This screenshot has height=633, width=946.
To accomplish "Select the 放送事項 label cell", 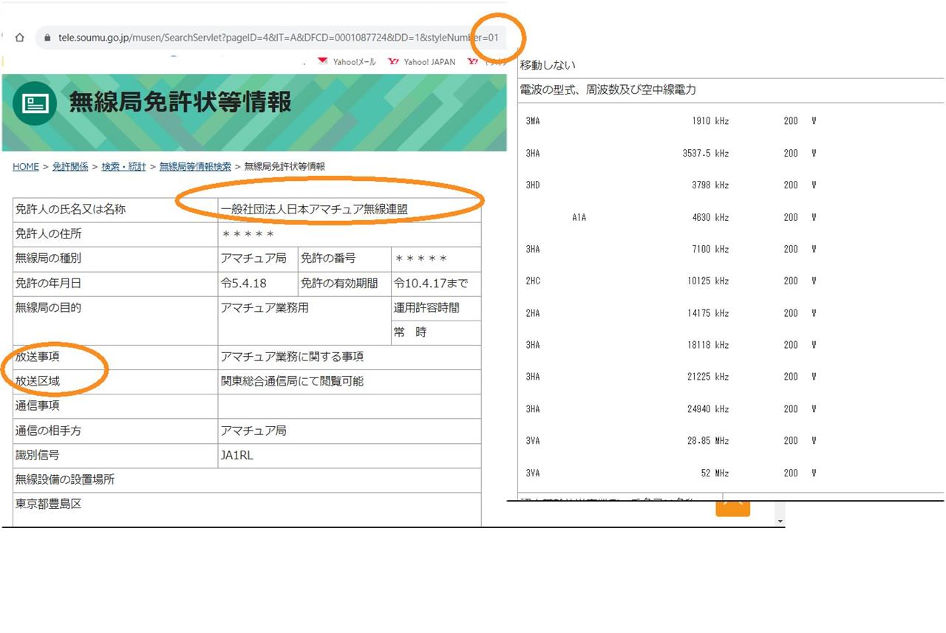I will [115, 357].
